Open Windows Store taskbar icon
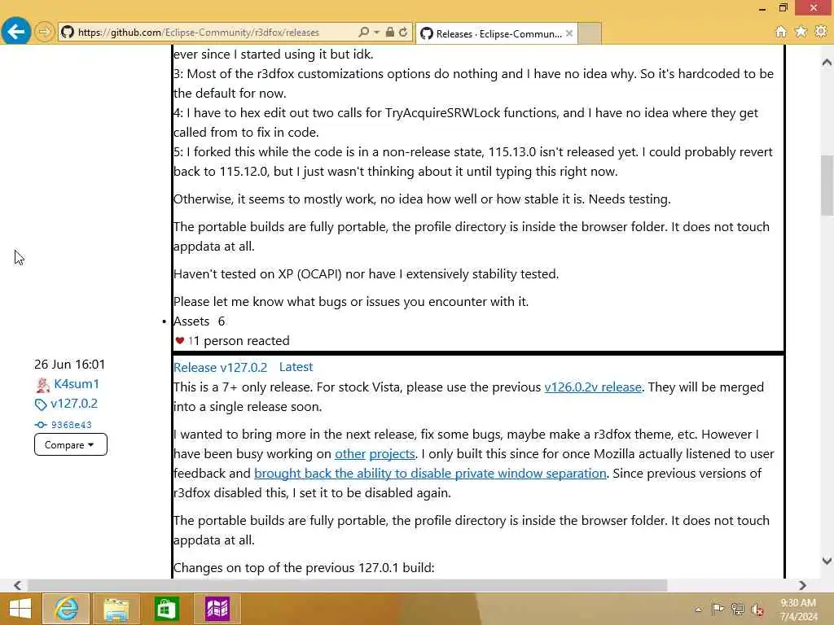The width and height of the screenshot is (834, 625). [x=166, y=609]
